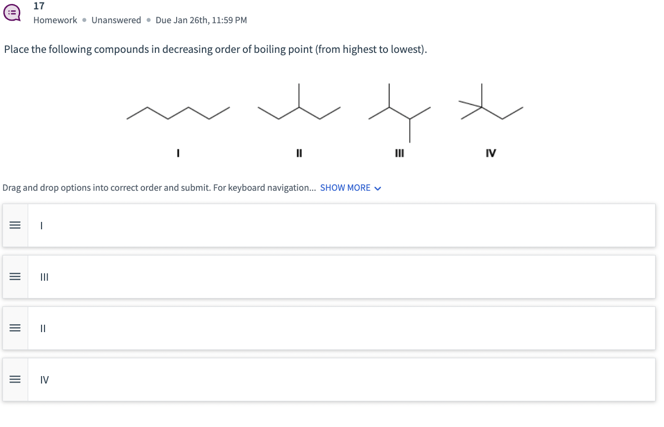Click the drag handle beside option II
664x427 pixels.
point(15,328)
